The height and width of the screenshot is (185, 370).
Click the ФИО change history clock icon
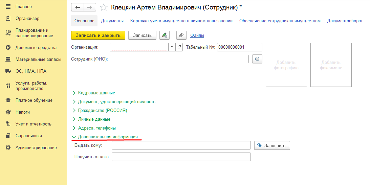click(257, 59)
